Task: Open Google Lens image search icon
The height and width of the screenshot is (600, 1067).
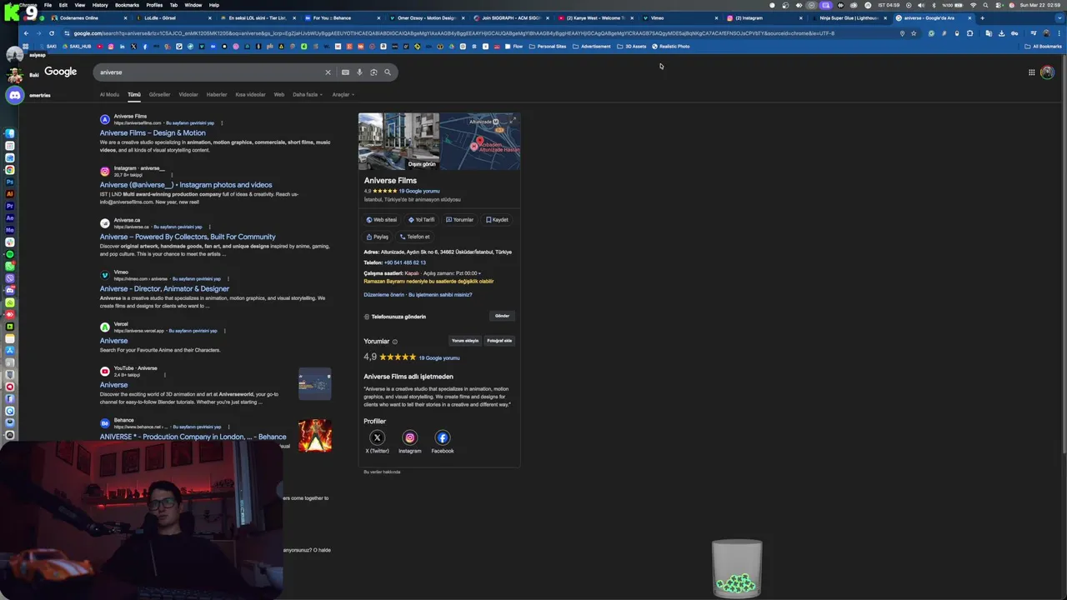Action: pos(373,72)
